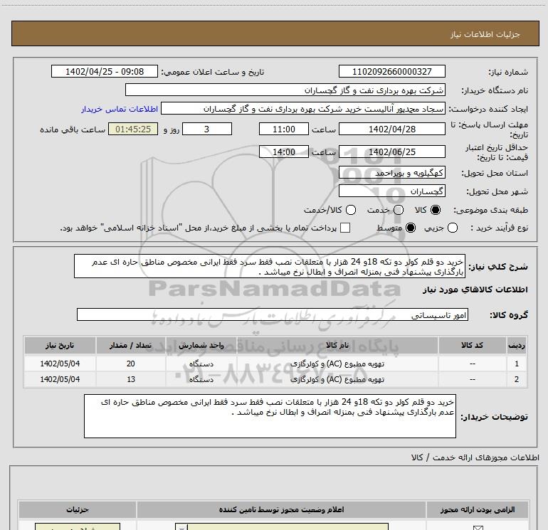Click the price validity date 1402/06/25

coord(391,152)
